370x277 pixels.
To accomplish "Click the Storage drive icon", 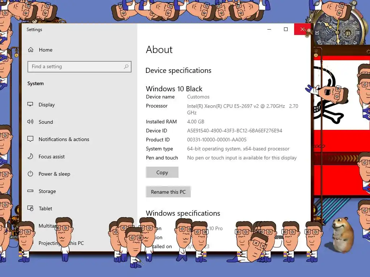I will (x=30, y=191).
